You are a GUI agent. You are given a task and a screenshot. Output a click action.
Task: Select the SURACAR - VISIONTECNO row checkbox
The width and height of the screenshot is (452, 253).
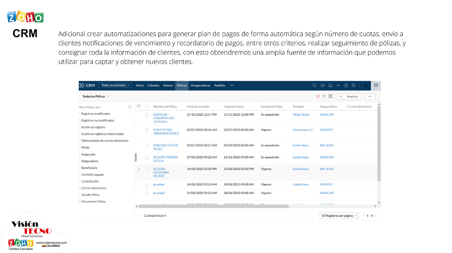pyautogui.click(x=147, y=115)
